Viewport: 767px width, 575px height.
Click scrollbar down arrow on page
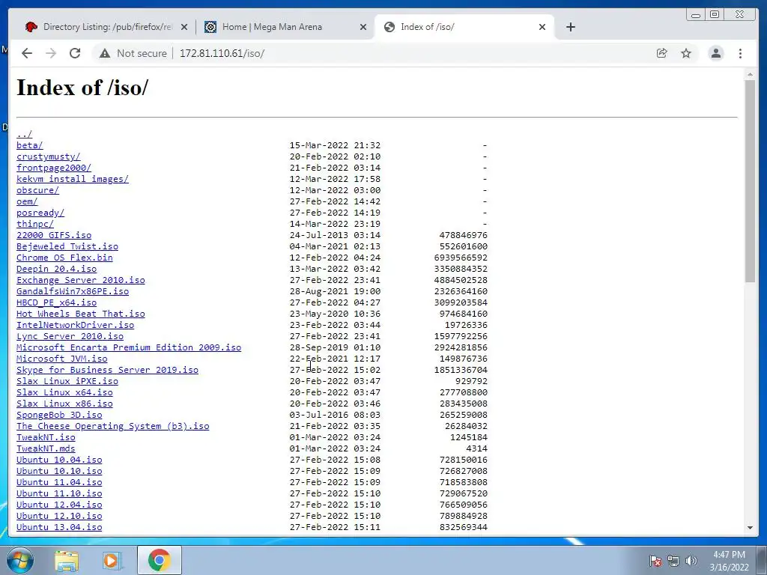(x=750, y=528)
